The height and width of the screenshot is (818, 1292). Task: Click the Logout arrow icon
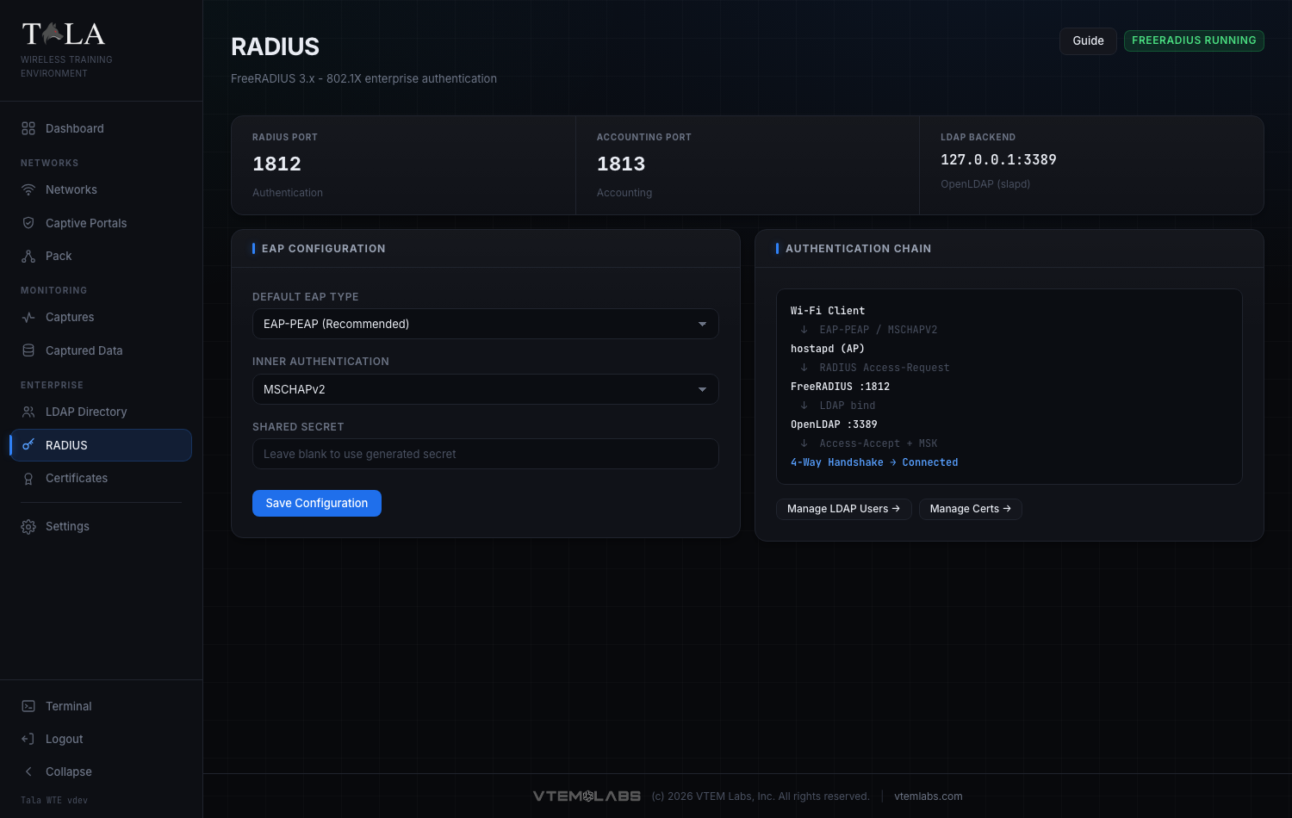(28, 739)
